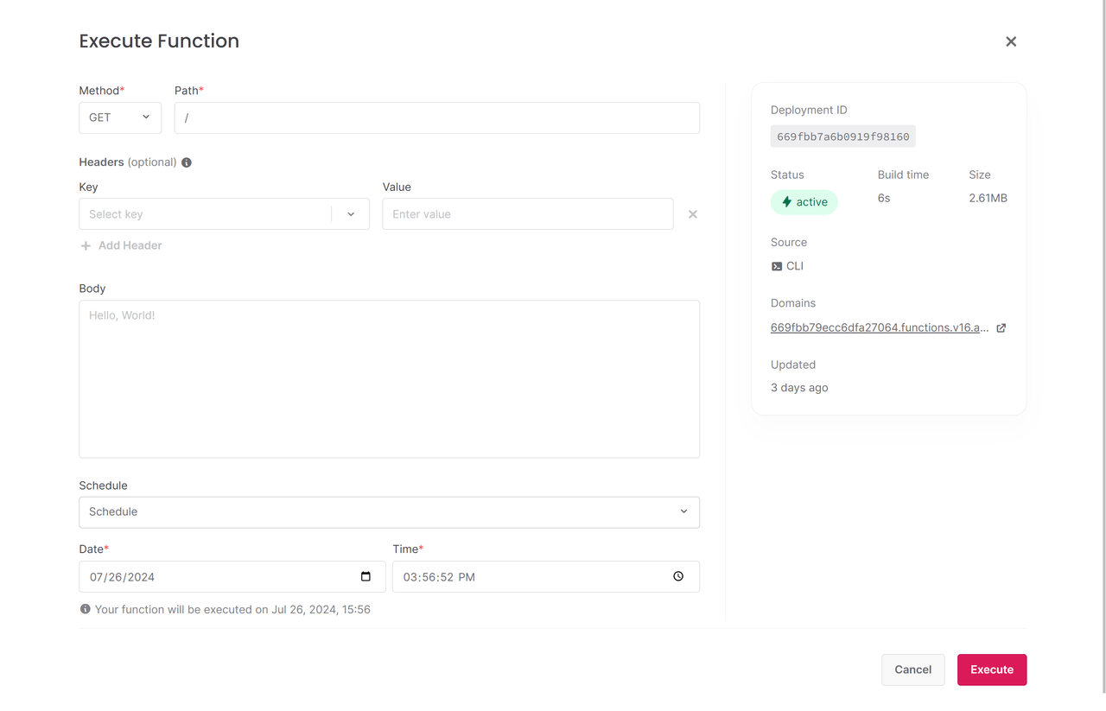Expand the Select key dropdown
This screenshot has height=711, width=1106.
pos(351,214)
